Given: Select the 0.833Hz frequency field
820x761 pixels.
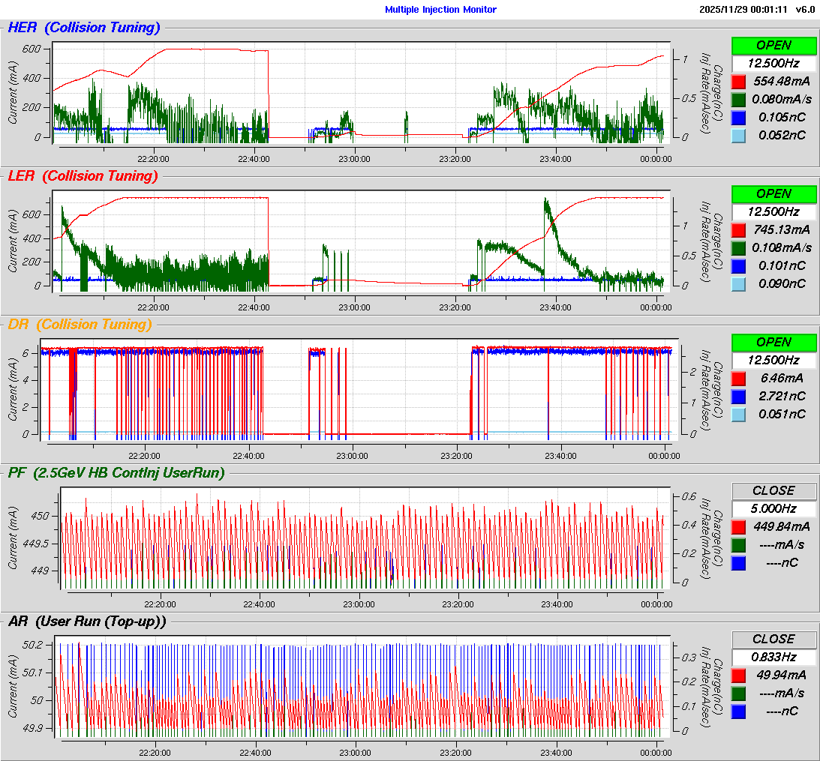Looking at the screenshot, I should point(773,657).
